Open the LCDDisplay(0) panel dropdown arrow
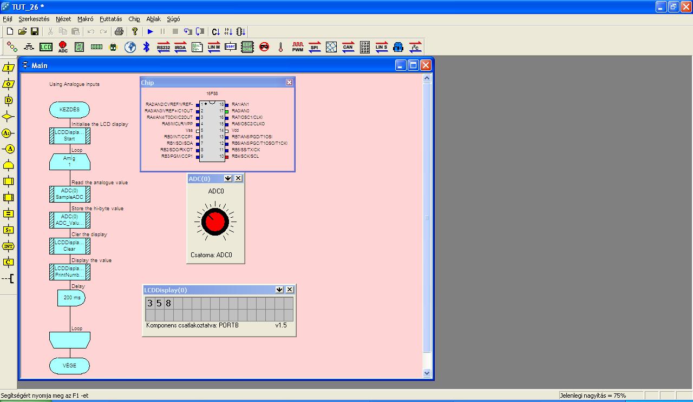This screenshot has width=693, height=402. (279, 290)
